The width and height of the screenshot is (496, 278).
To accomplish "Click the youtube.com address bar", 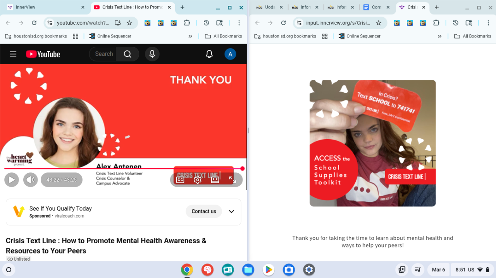I will click(x=83, y=23).
